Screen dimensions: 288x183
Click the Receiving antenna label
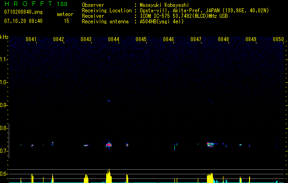tap(105, 22)
